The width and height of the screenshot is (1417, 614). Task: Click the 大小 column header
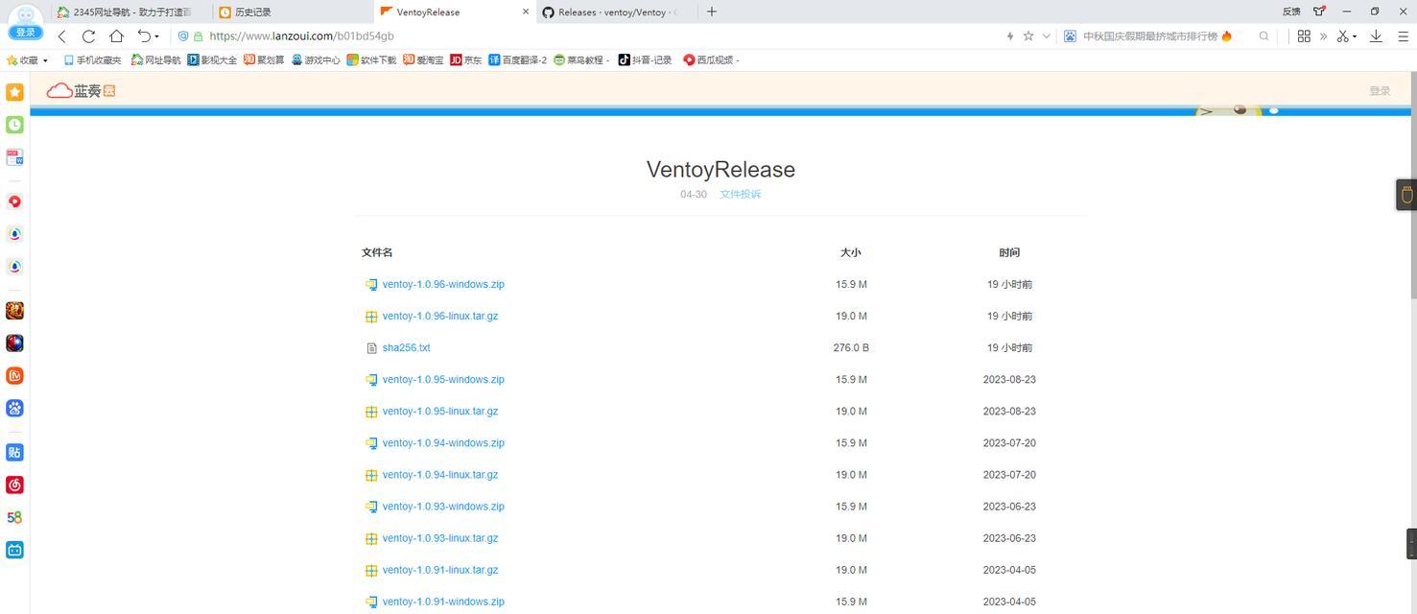[x=851, y=253]
